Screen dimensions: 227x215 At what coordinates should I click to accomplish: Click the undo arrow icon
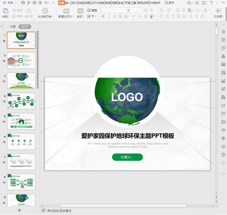(46, 3)
